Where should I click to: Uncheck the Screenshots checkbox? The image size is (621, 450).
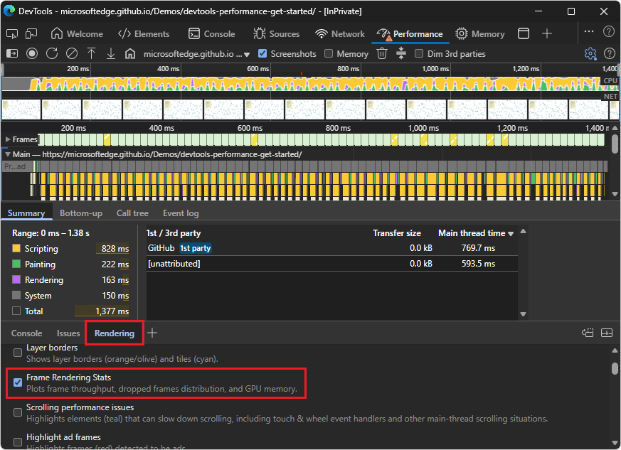(262, 53)
